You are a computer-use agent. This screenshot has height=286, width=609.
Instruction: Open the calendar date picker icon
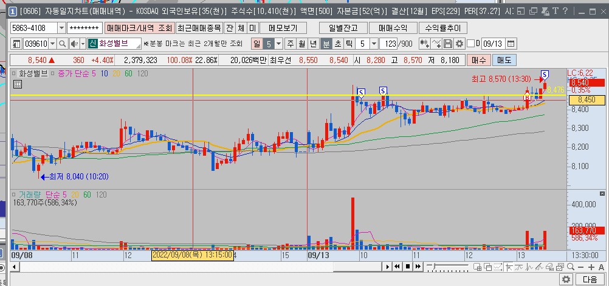[x=511, y=44]
